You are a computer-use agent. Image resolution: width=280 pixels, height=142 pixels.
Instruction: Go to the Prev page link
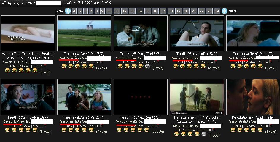[60, 11]
